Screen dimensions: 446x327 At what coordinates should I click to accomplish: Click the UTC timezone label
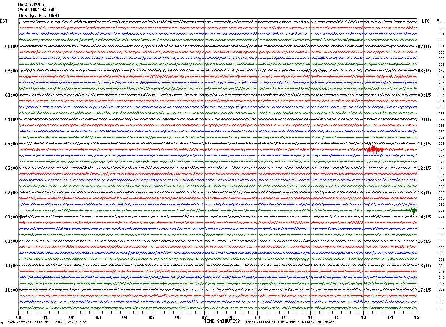426,21
